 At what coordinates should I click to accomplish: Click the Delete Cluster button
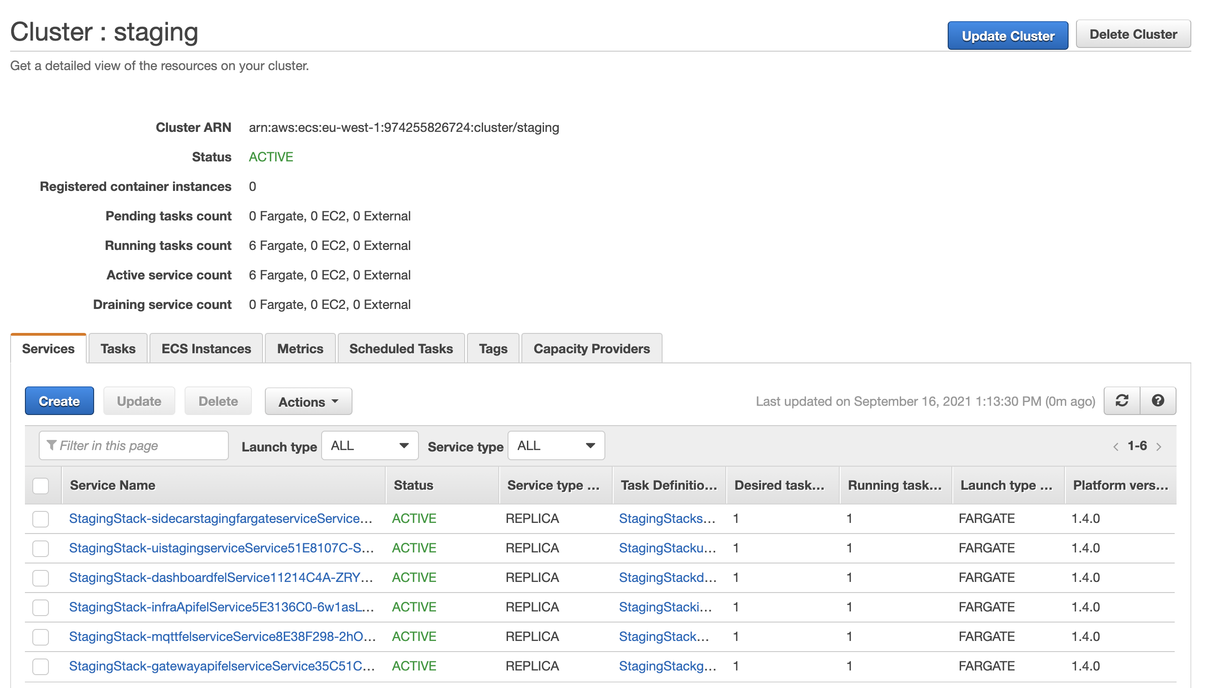point(1133,34)
